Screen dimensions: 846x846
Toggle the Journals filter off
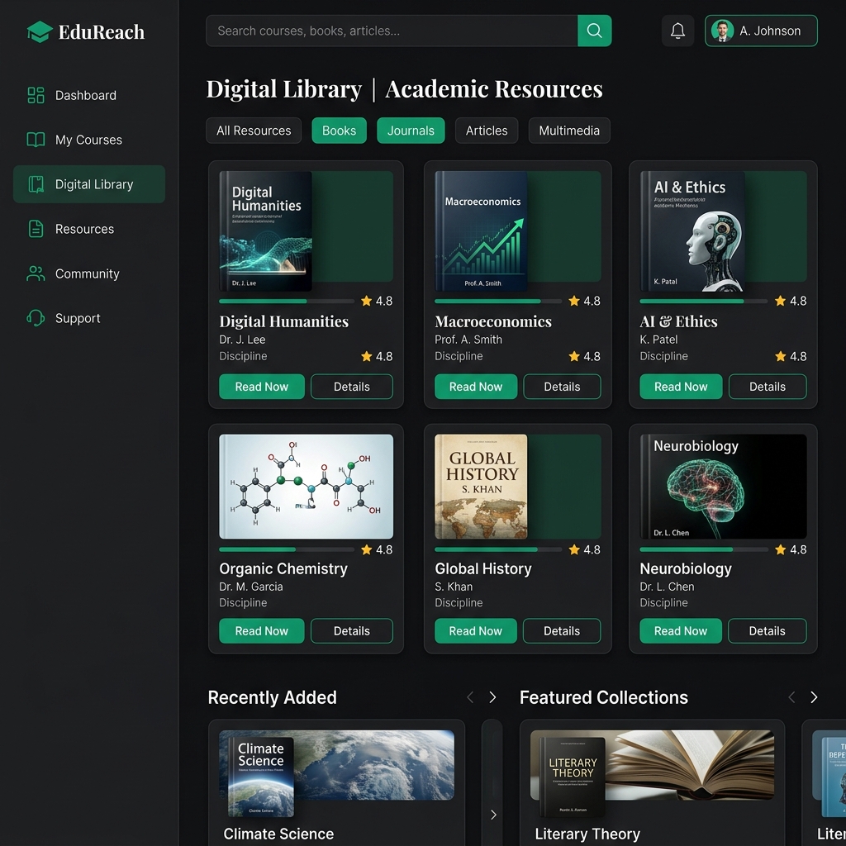click(411, 130)
